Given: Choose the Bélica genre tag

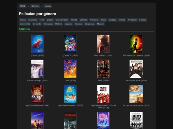Looking at the screenshot, I should pyautogui.click(x=104, y=20).
